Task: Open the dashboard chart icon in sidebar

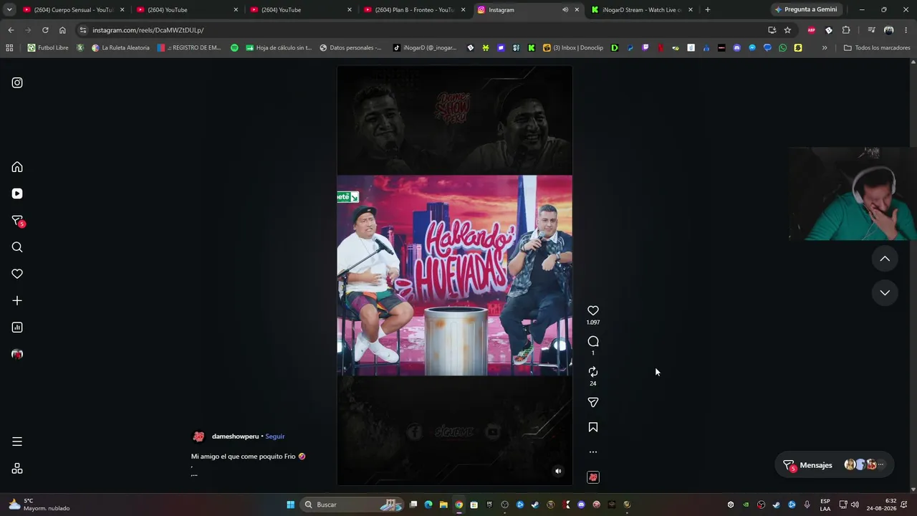Action: pos(17,328)
